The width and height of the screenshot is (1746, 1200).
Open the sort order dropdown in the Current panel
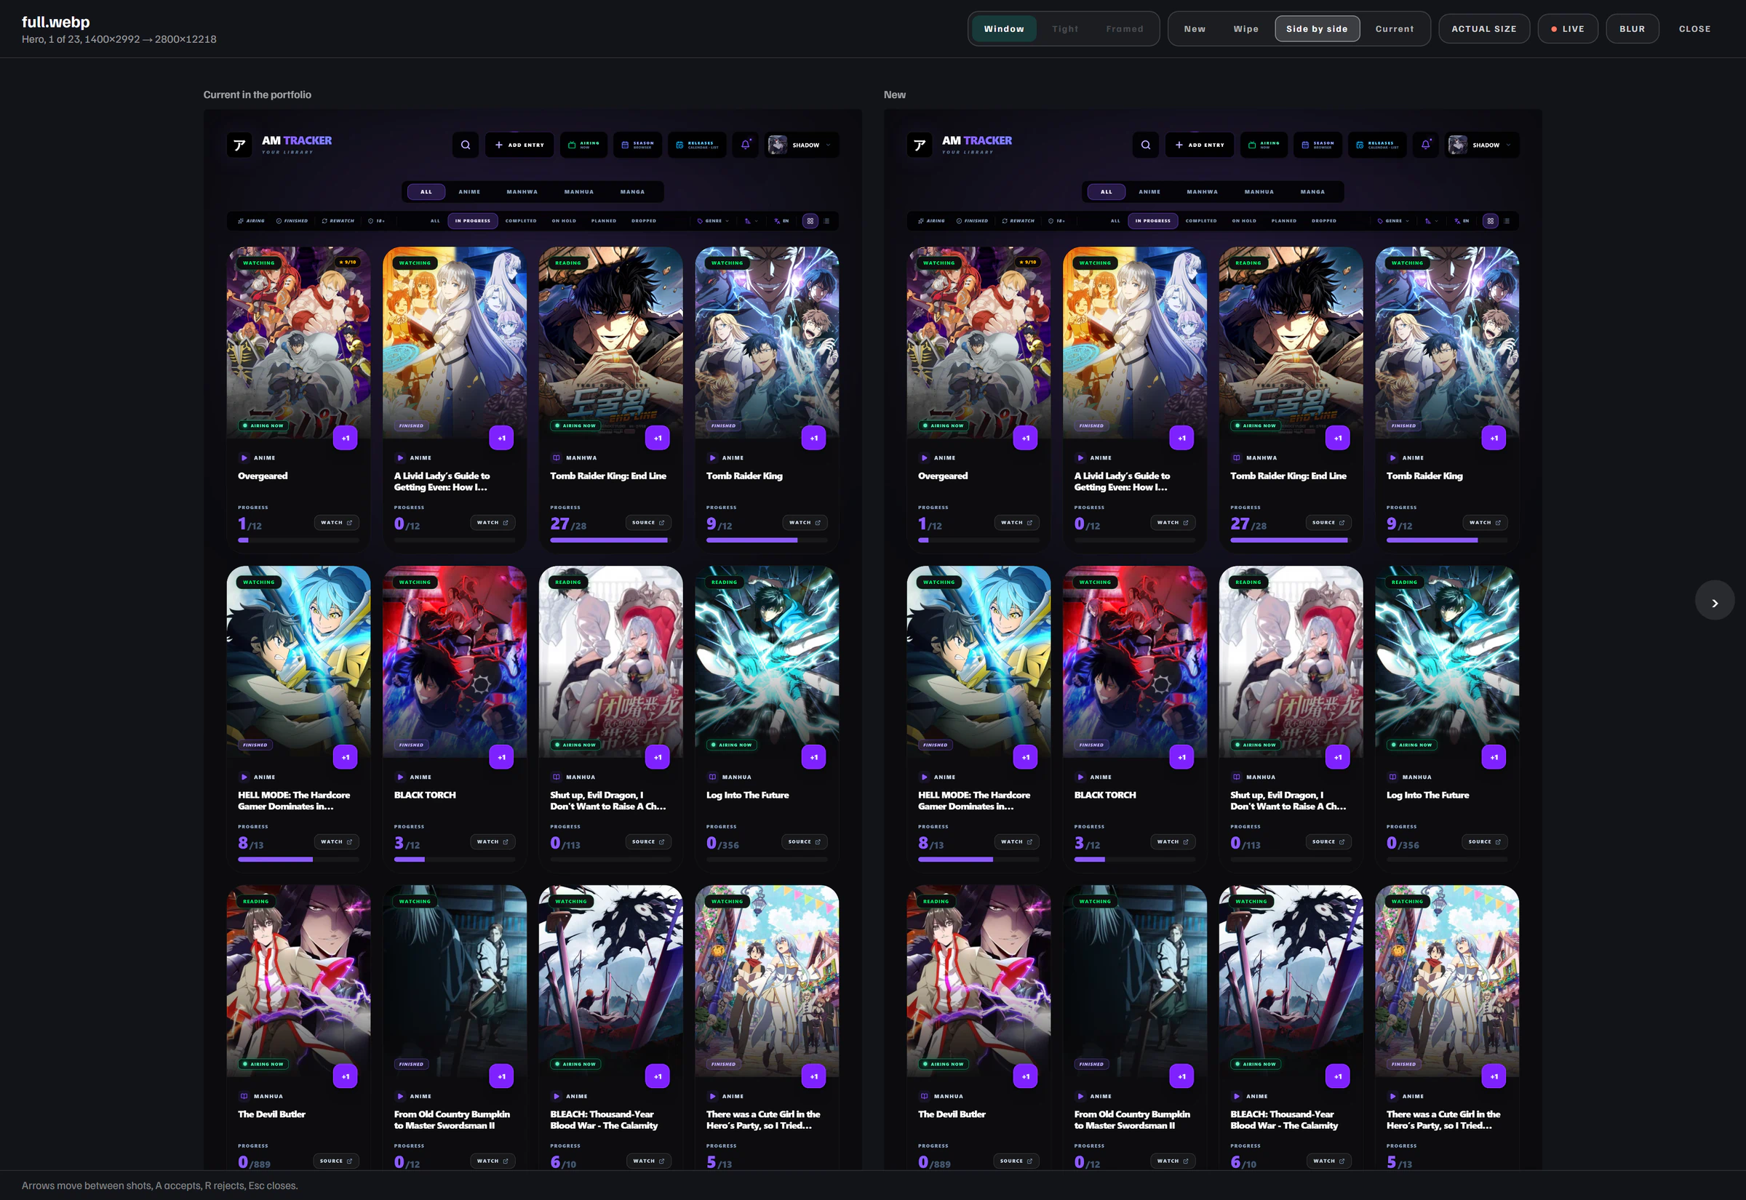(752, 221)
